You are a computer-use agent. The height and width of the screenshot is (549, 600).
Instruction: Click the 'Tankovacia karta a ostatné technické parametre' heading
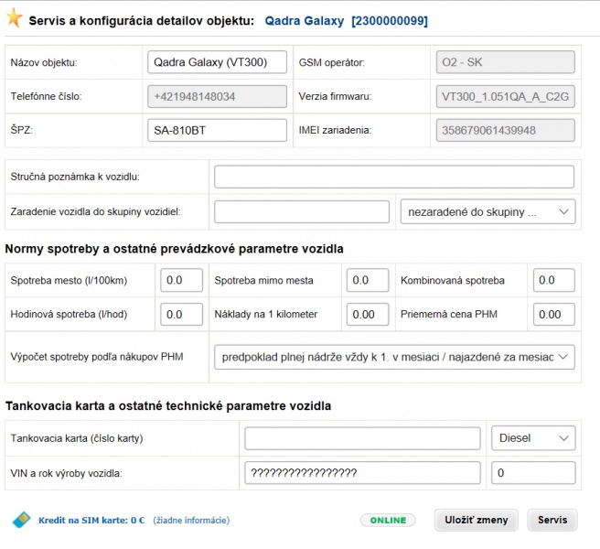(168, 406)
